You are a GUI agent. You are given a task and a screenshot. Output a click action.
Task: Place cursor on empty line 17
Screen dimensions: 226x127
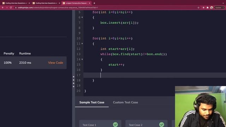click(x=155, y=75)
